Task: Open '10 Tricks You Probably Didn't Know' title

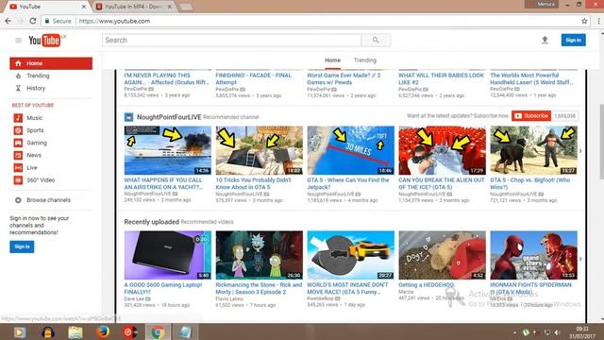Action: pos(254,183)
